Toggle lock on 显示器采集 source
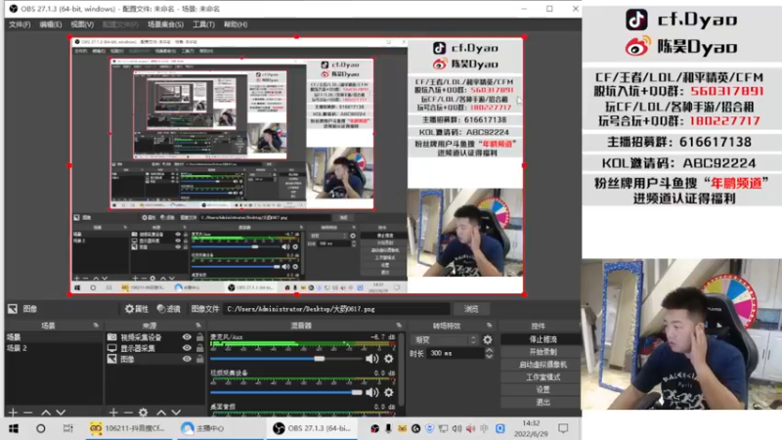This screenshot has height=440, width=782. coord(199,348)
